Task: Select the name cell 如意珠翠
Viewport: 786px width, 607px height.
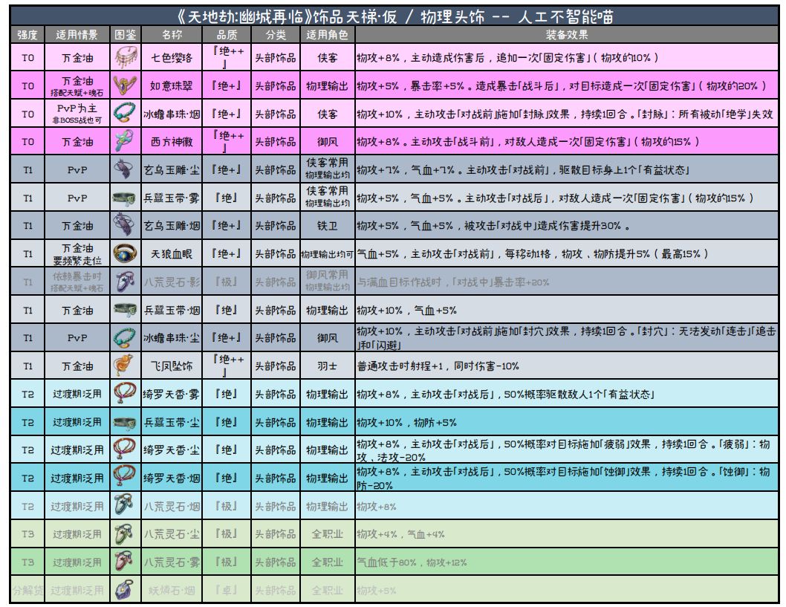Action: click(172, 85)
